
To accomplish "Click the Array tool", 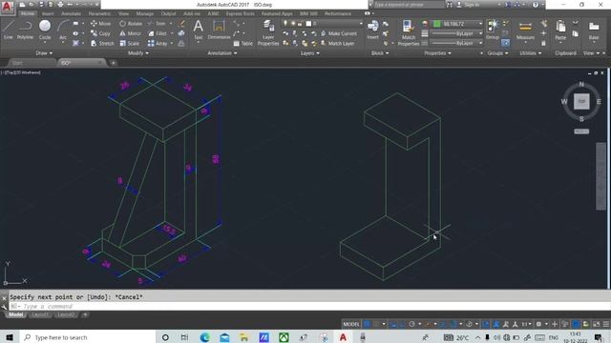I will pos(158,43).
